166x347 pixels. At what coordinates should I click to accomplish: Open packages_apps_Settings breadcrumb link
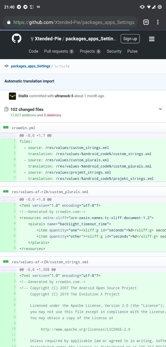point(31,66)
